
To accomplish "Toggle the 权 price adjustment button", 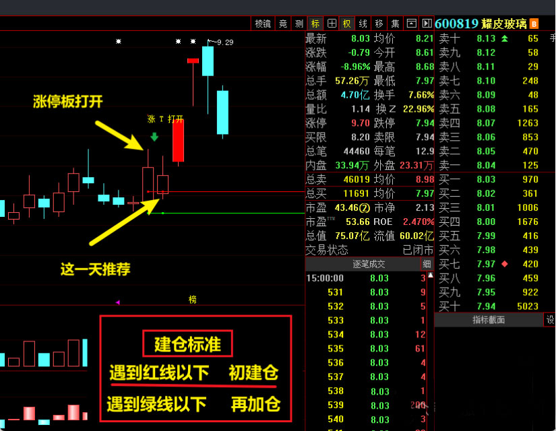I will pos(347,24).
